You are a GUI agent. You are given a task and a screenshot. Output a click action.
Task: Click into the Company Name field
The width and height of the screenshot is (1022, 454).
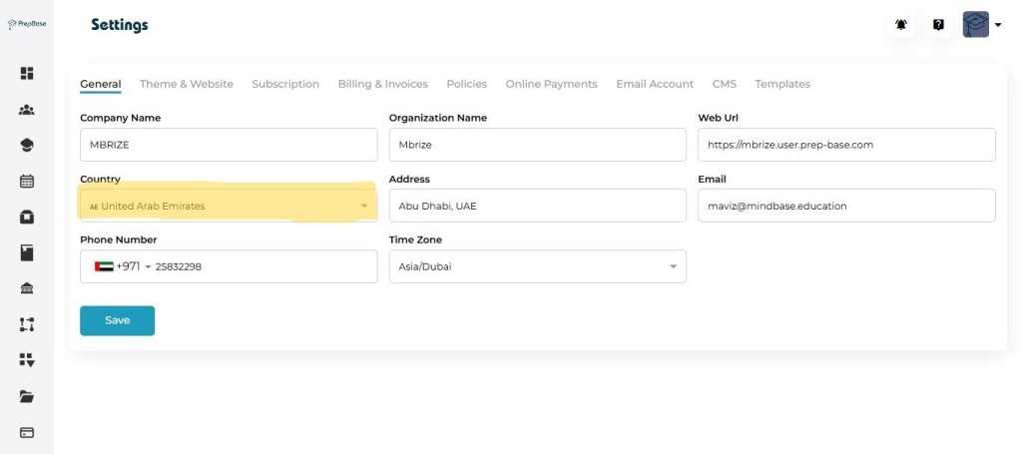[228, 145]
